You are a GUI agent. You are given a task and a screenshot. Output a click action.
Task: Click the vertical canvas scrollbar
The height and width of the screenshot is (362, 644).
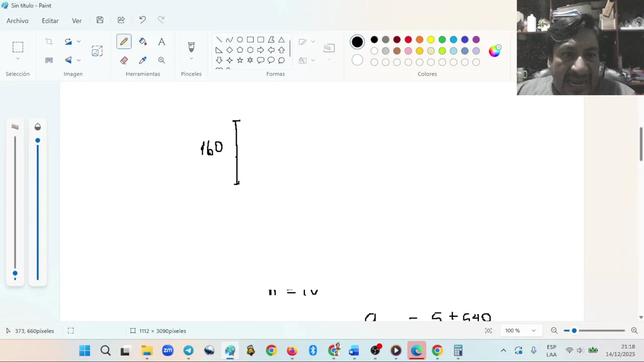(641, 144)
